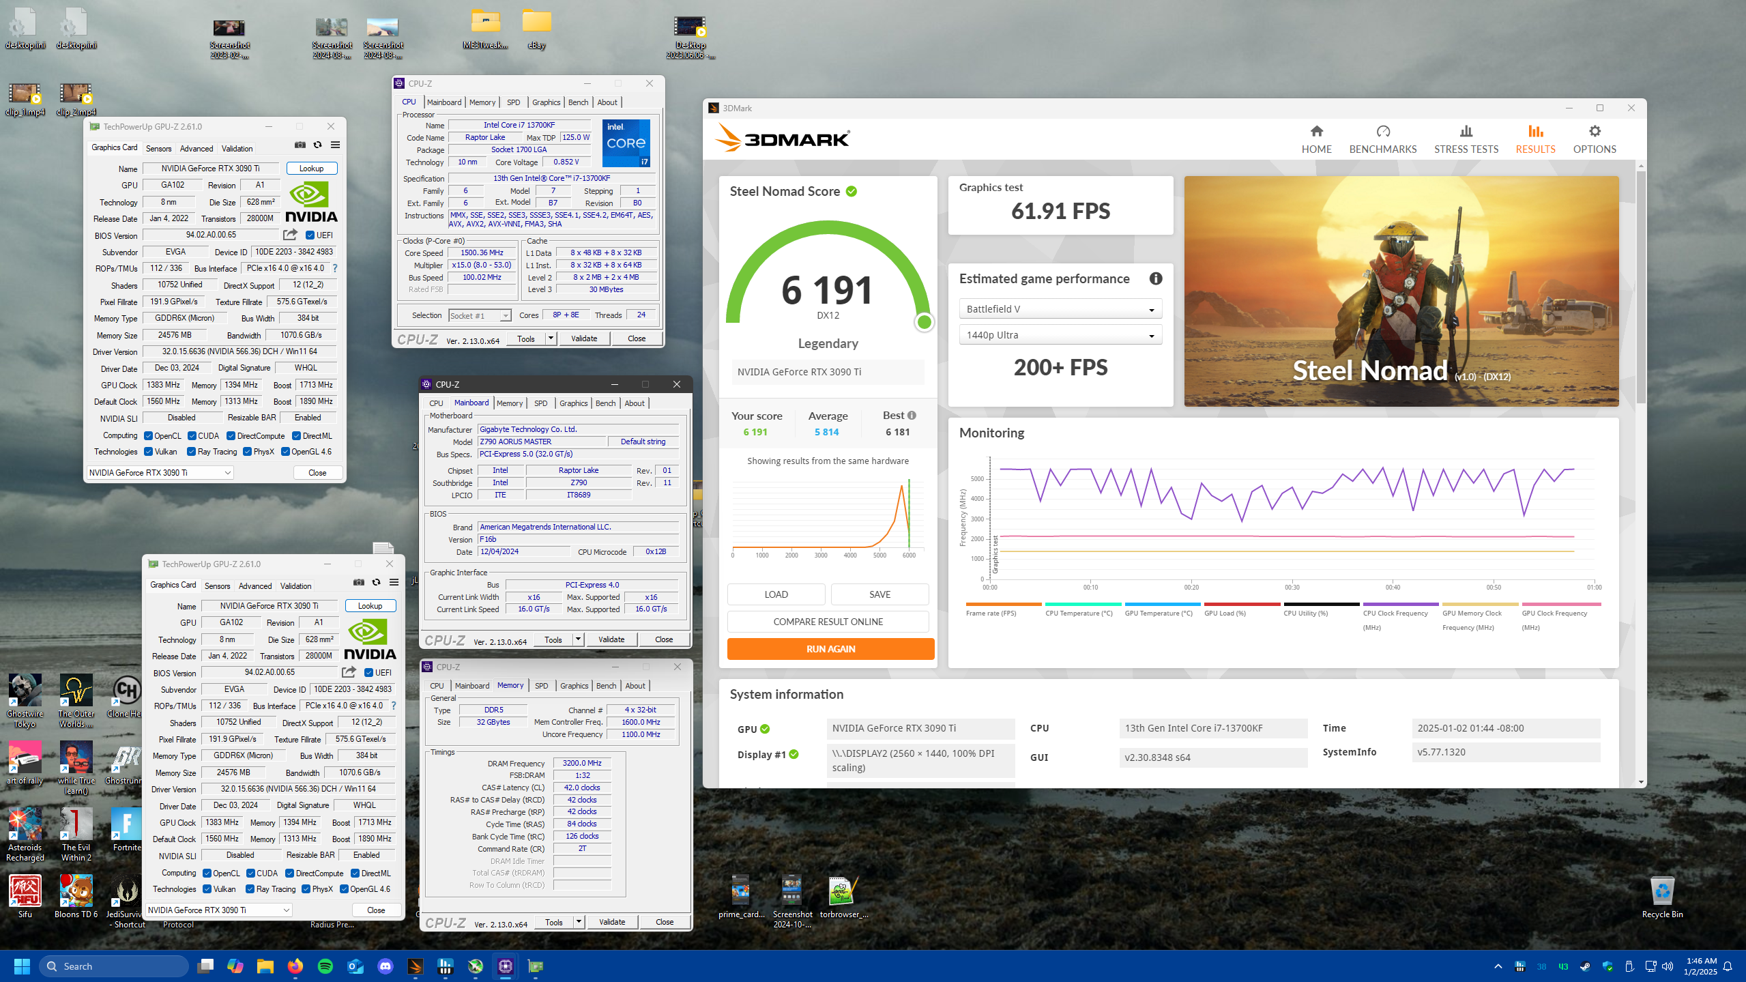Switch to Validation tab in upper GPU-Z window
1746x982 pixels.
(x=237, y=149)
